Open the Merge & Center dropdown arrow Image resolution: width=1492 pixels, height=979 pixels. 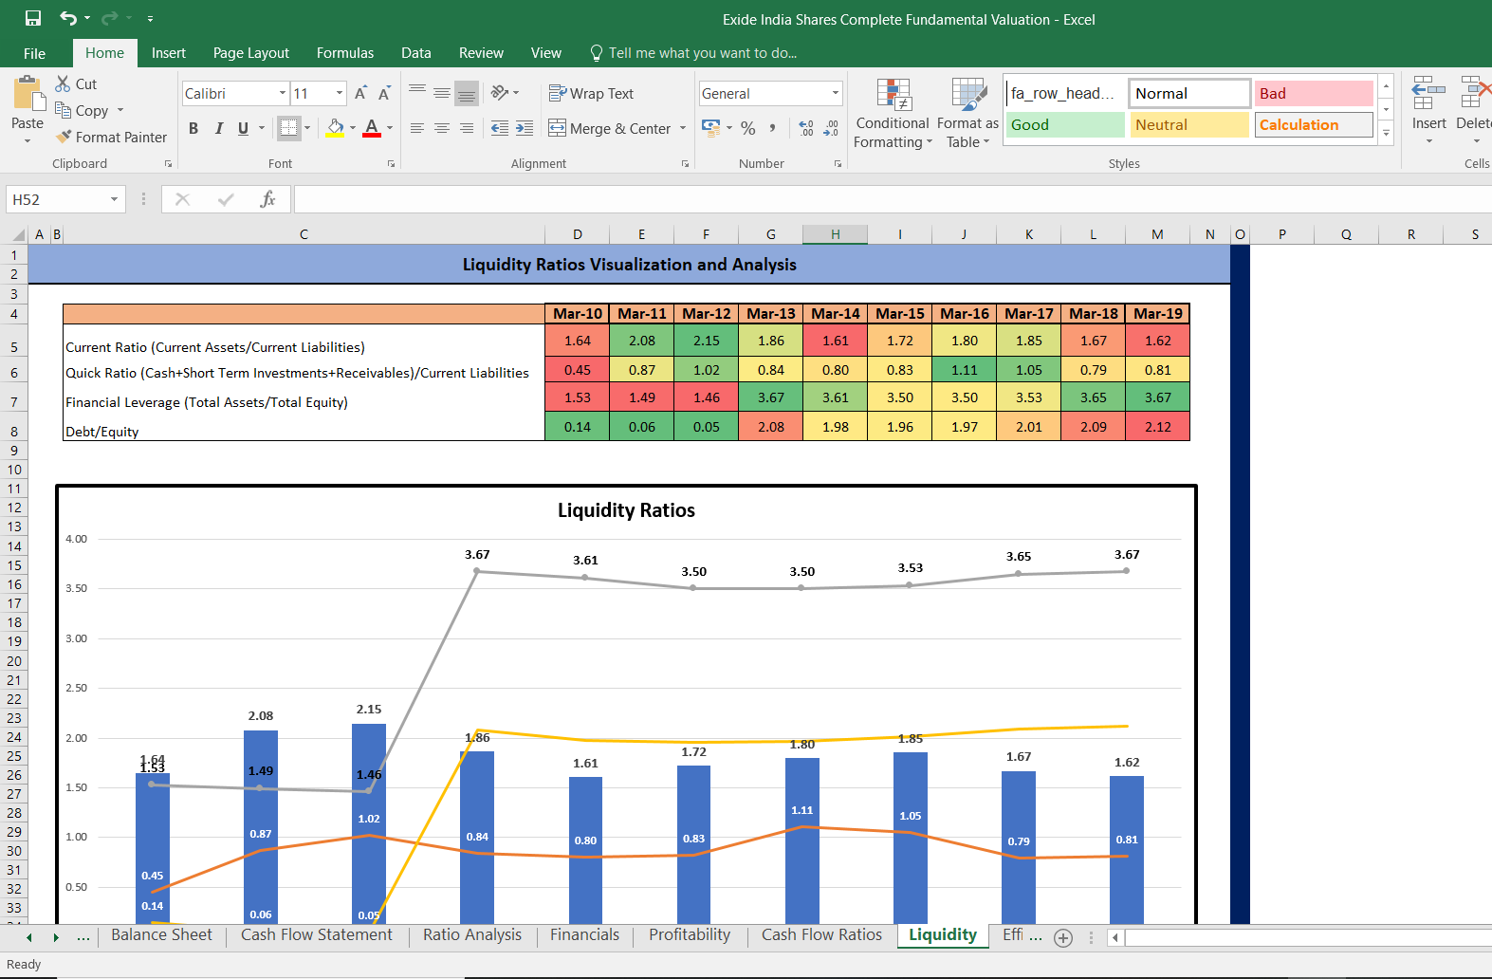coord(683,128)
